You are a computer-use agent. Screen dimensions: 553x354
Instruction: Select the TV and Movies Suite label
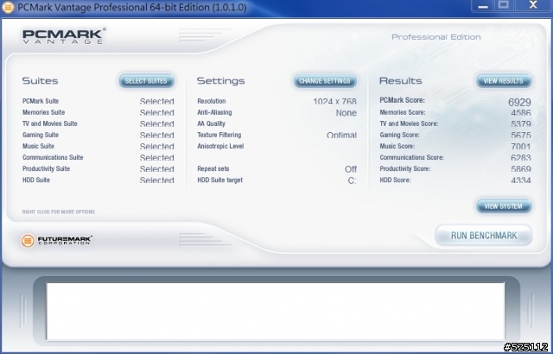point(50,123)
